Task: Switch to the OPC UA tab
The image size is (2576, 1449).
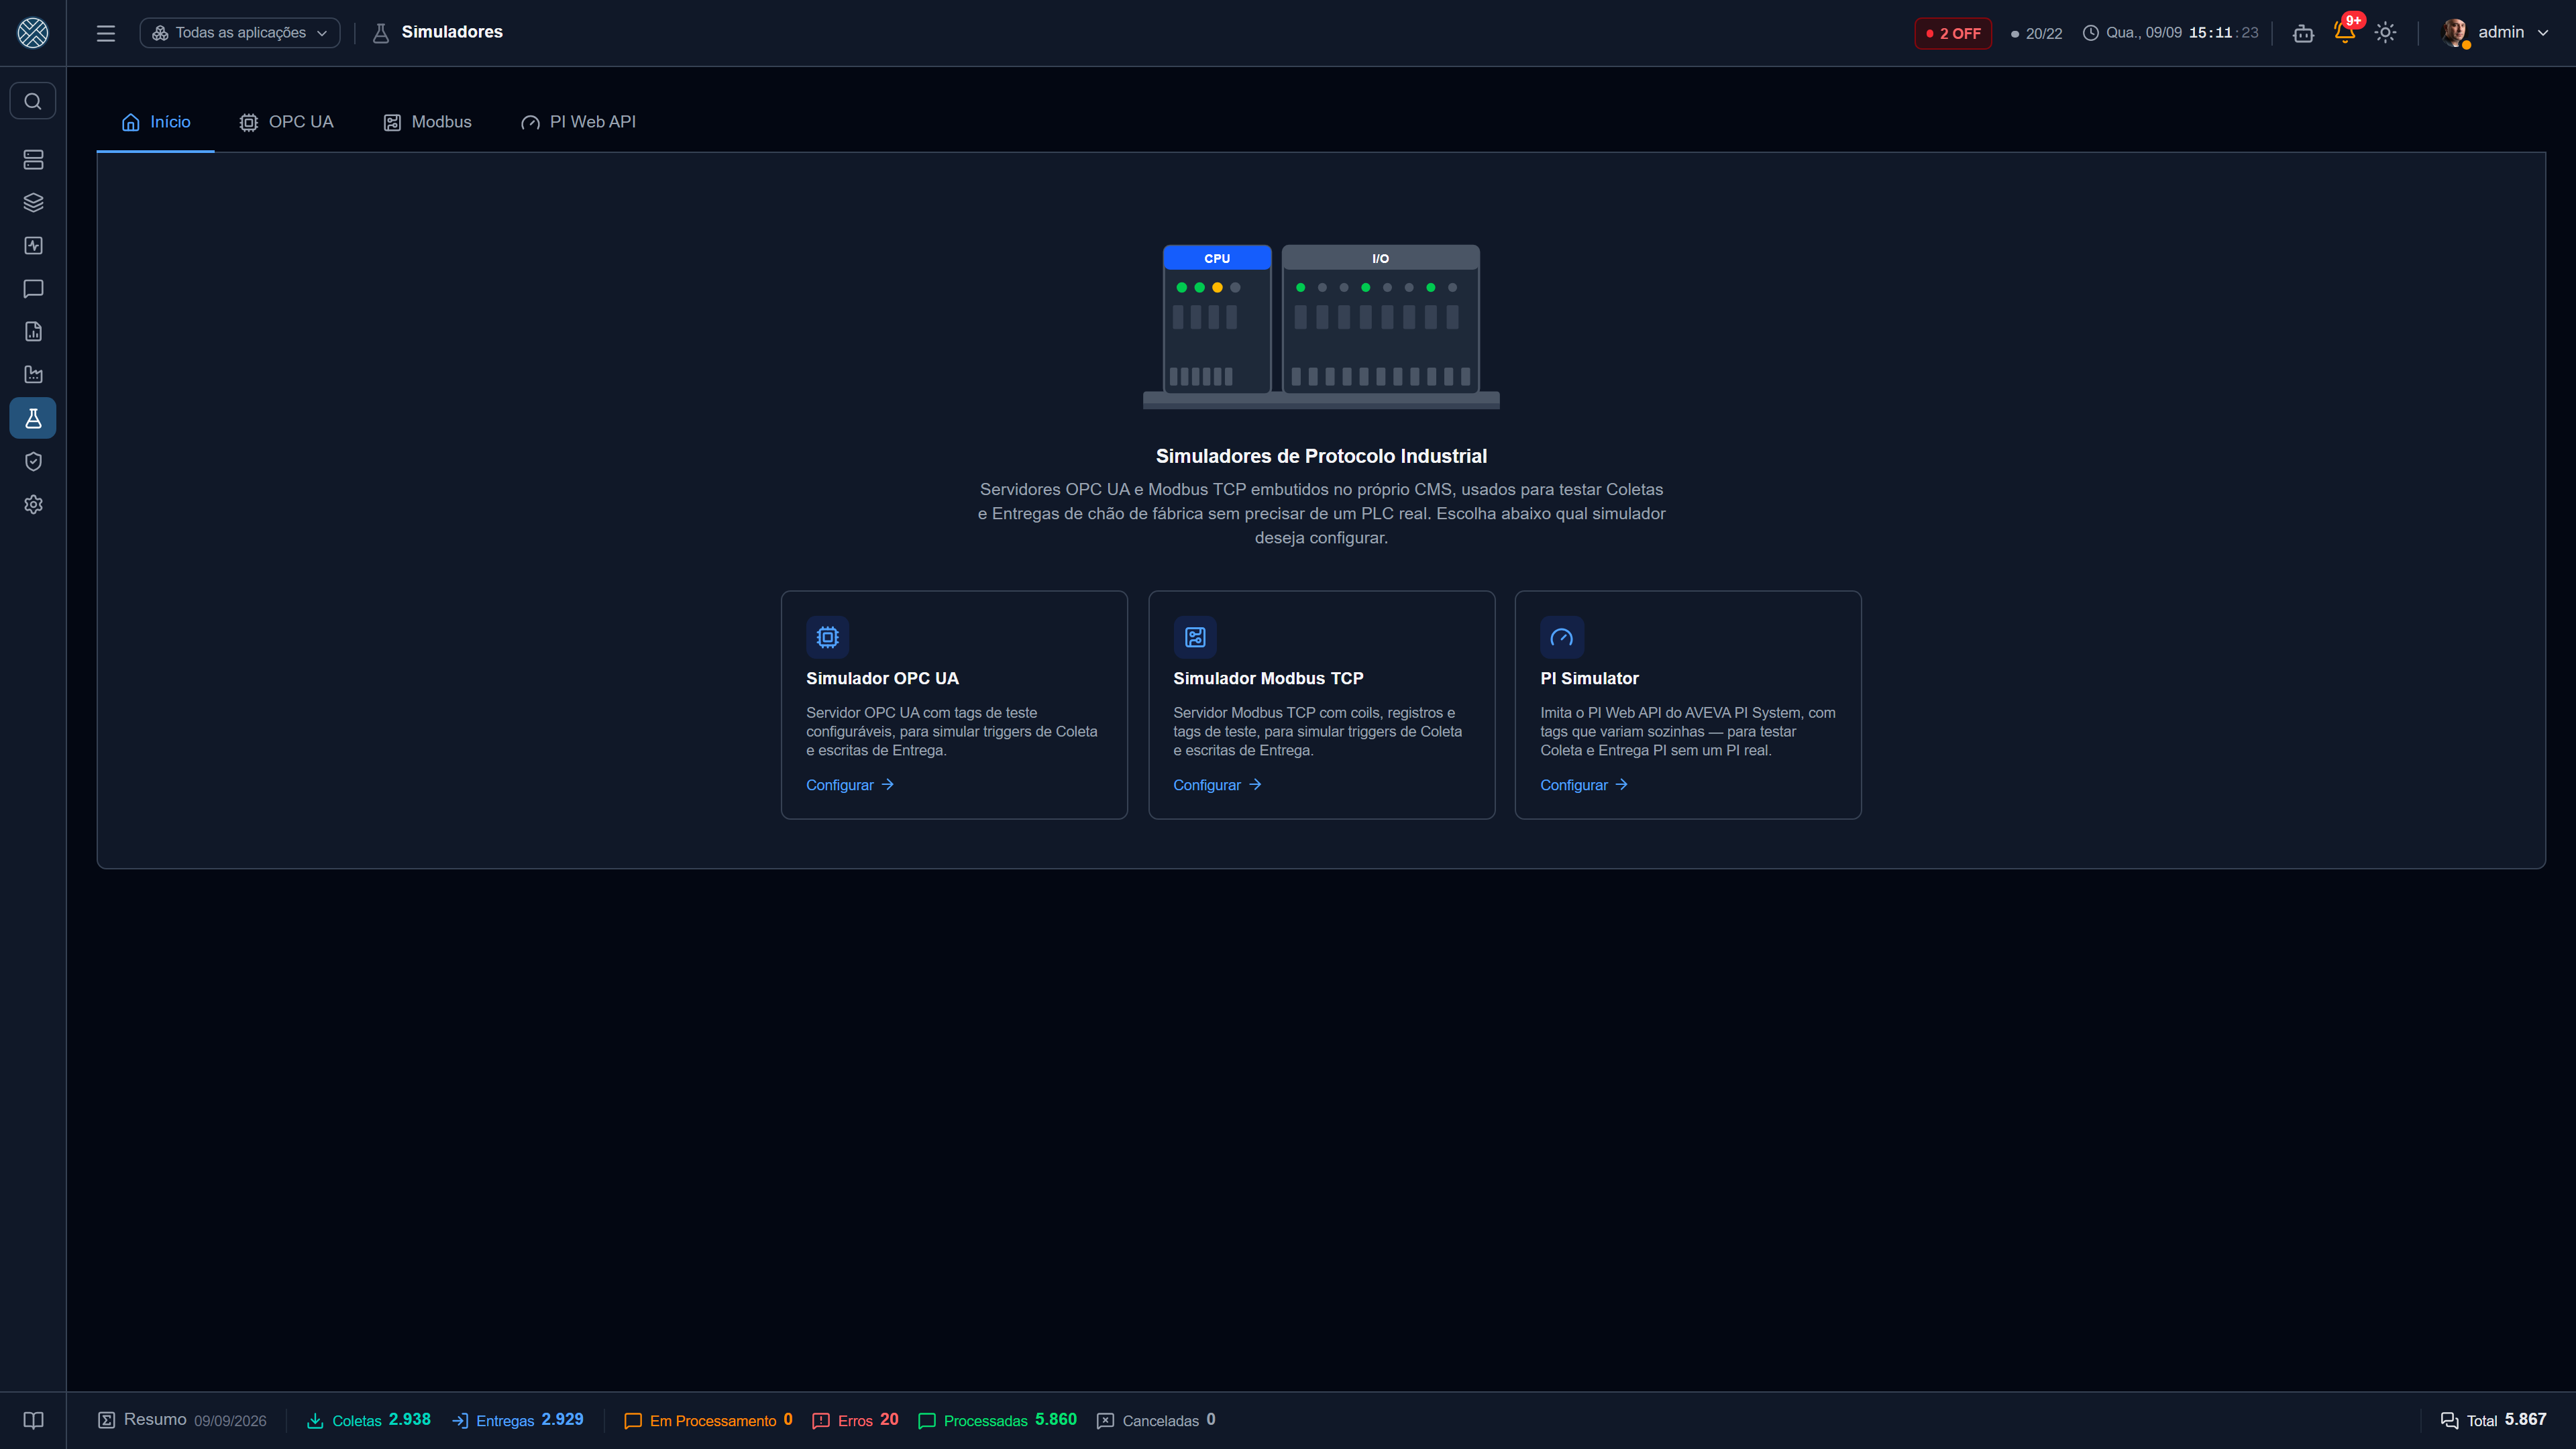Action: click(x=286, y=122)
